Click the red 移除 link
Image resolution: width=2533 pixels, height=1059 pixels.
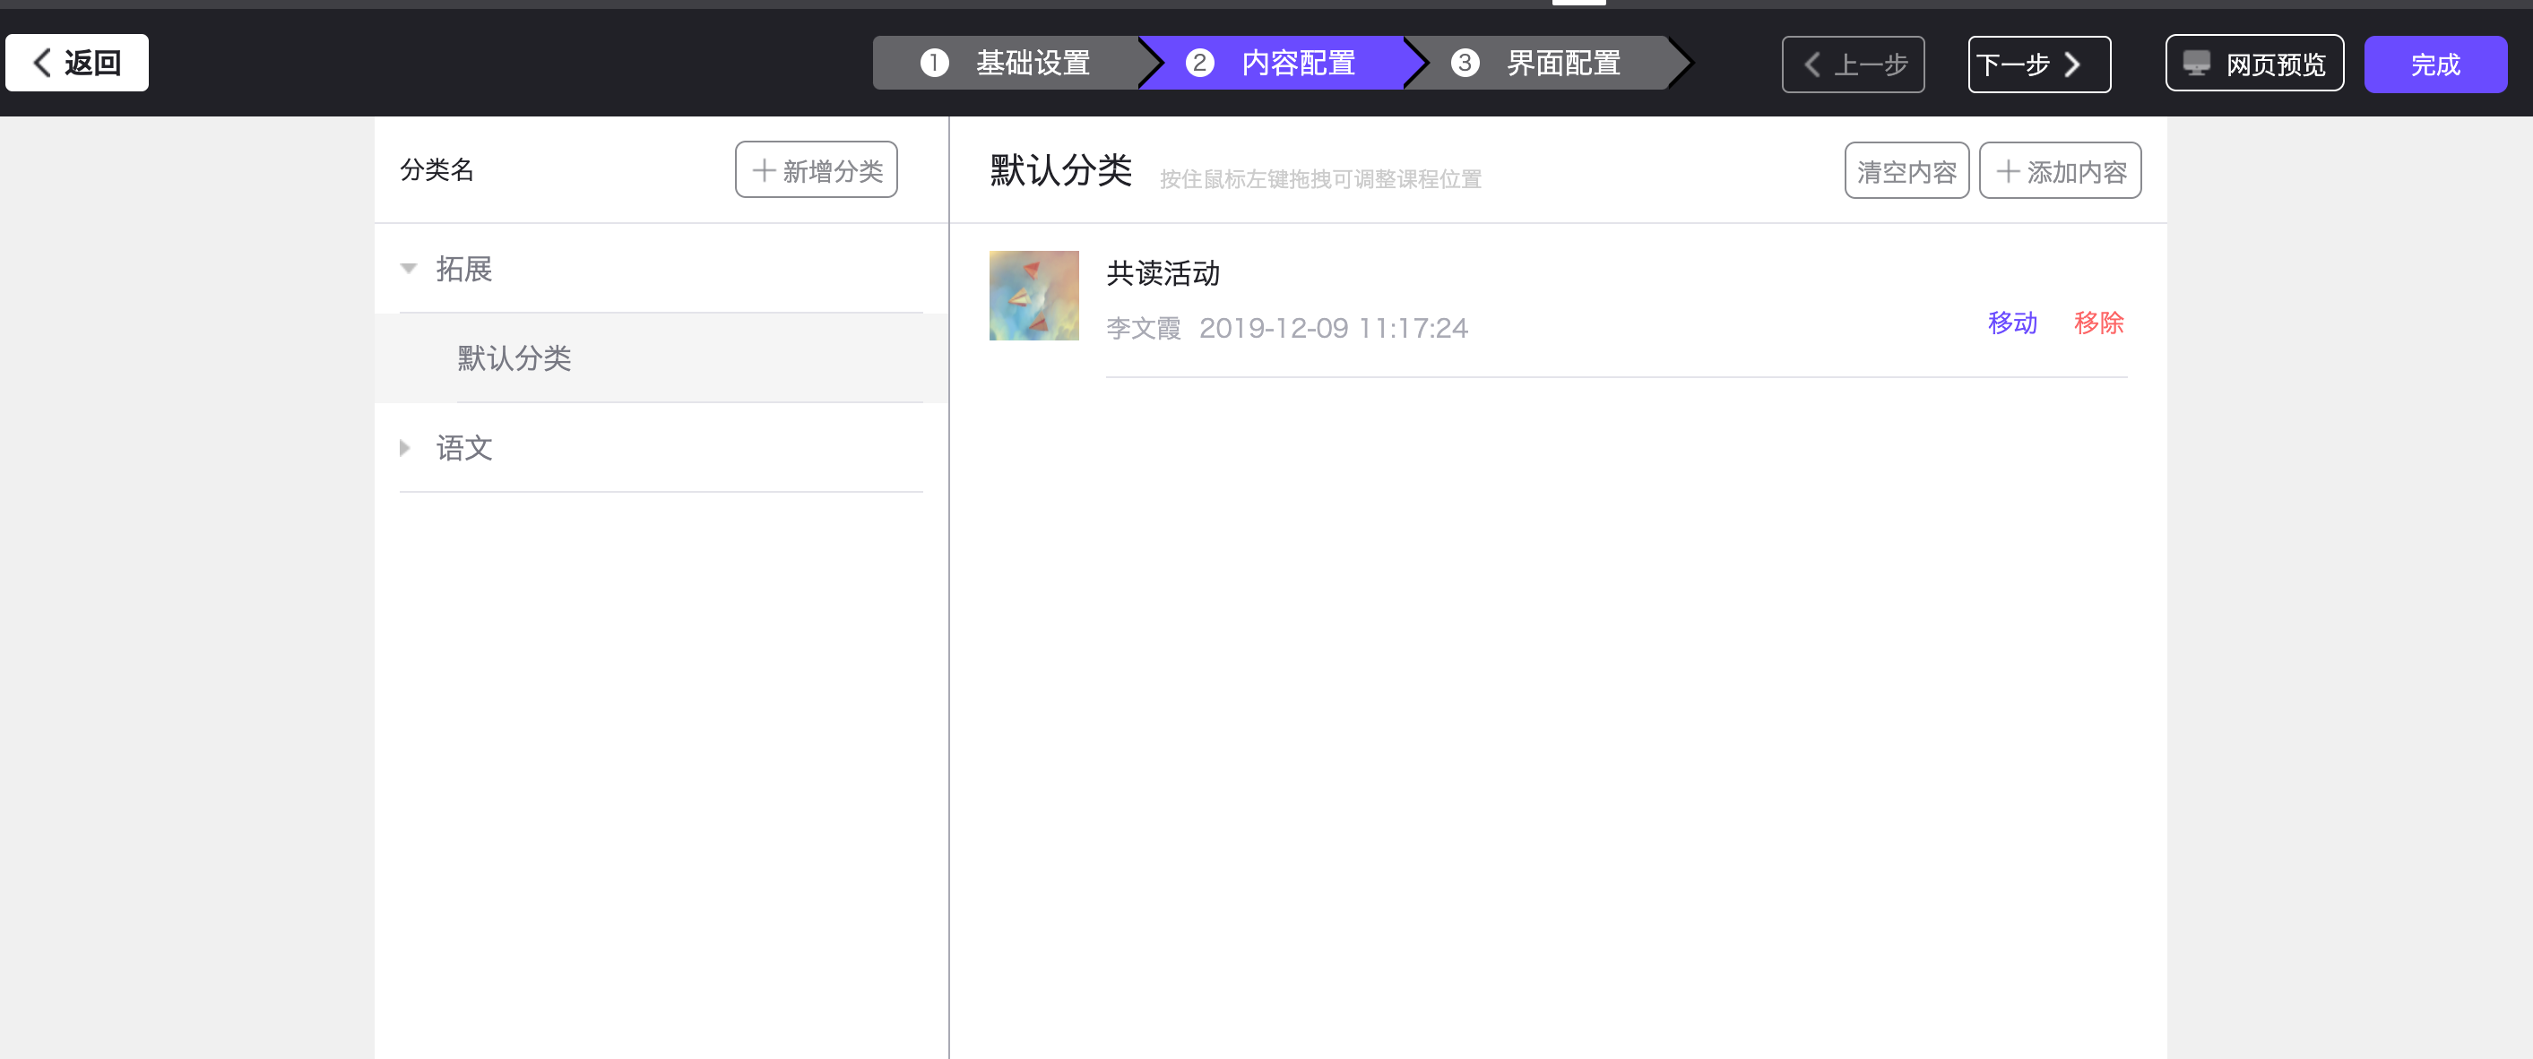pos(2098,323)
